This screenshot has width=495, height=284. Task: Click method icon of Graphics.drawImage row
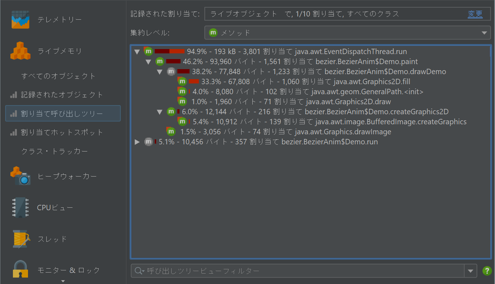pos(171,132)
